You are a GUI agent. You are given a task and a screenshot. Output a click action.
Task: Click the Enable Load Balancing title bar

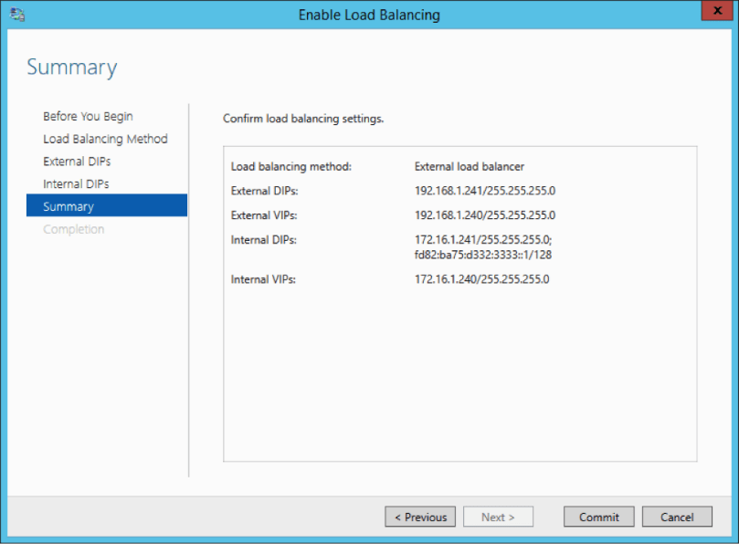pyautogui.click(x=369, y=15)
